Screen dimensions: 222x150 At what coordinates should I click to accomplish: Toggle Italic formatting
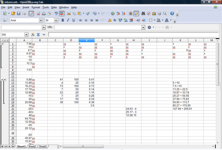click(68, 20)
